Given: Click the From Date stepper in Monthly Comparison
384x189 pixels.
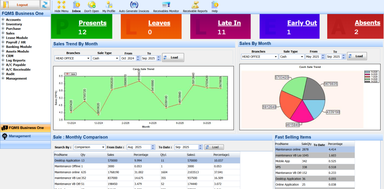Looking at the screenshot, I should click(153, 147).
